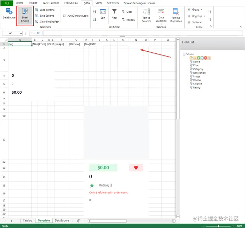Show more sheet tabs ellipsis

(73, 221)
